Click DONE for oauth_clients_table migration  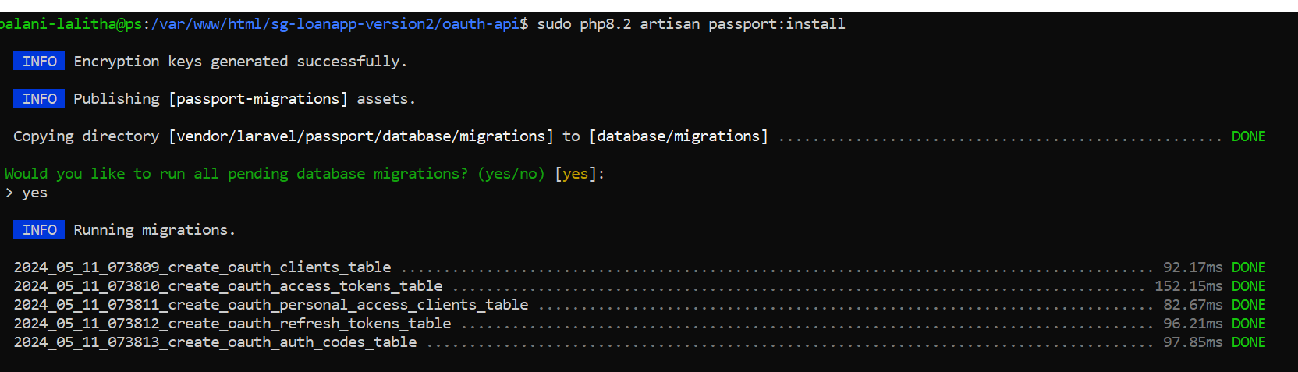[1248, 267]
